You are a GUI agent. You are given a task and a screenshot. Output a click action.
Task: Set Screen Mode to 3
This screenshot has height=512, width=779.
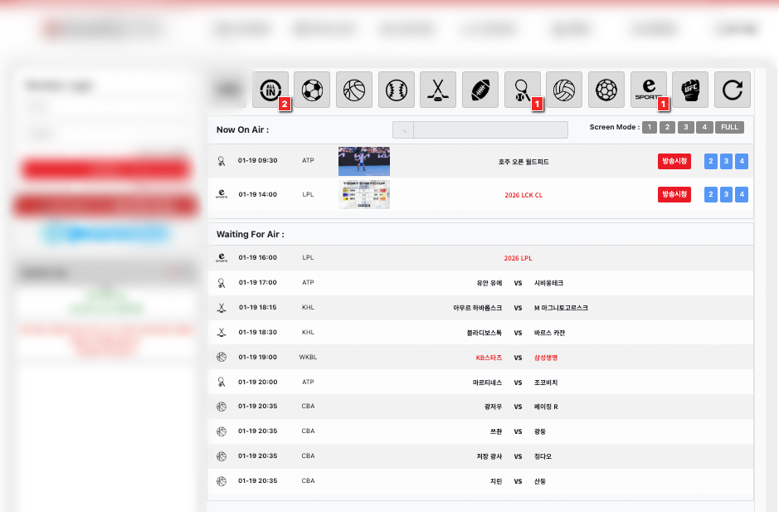point(685,128)
